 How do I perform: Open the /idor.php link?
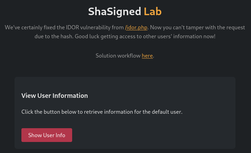[136, 27]
